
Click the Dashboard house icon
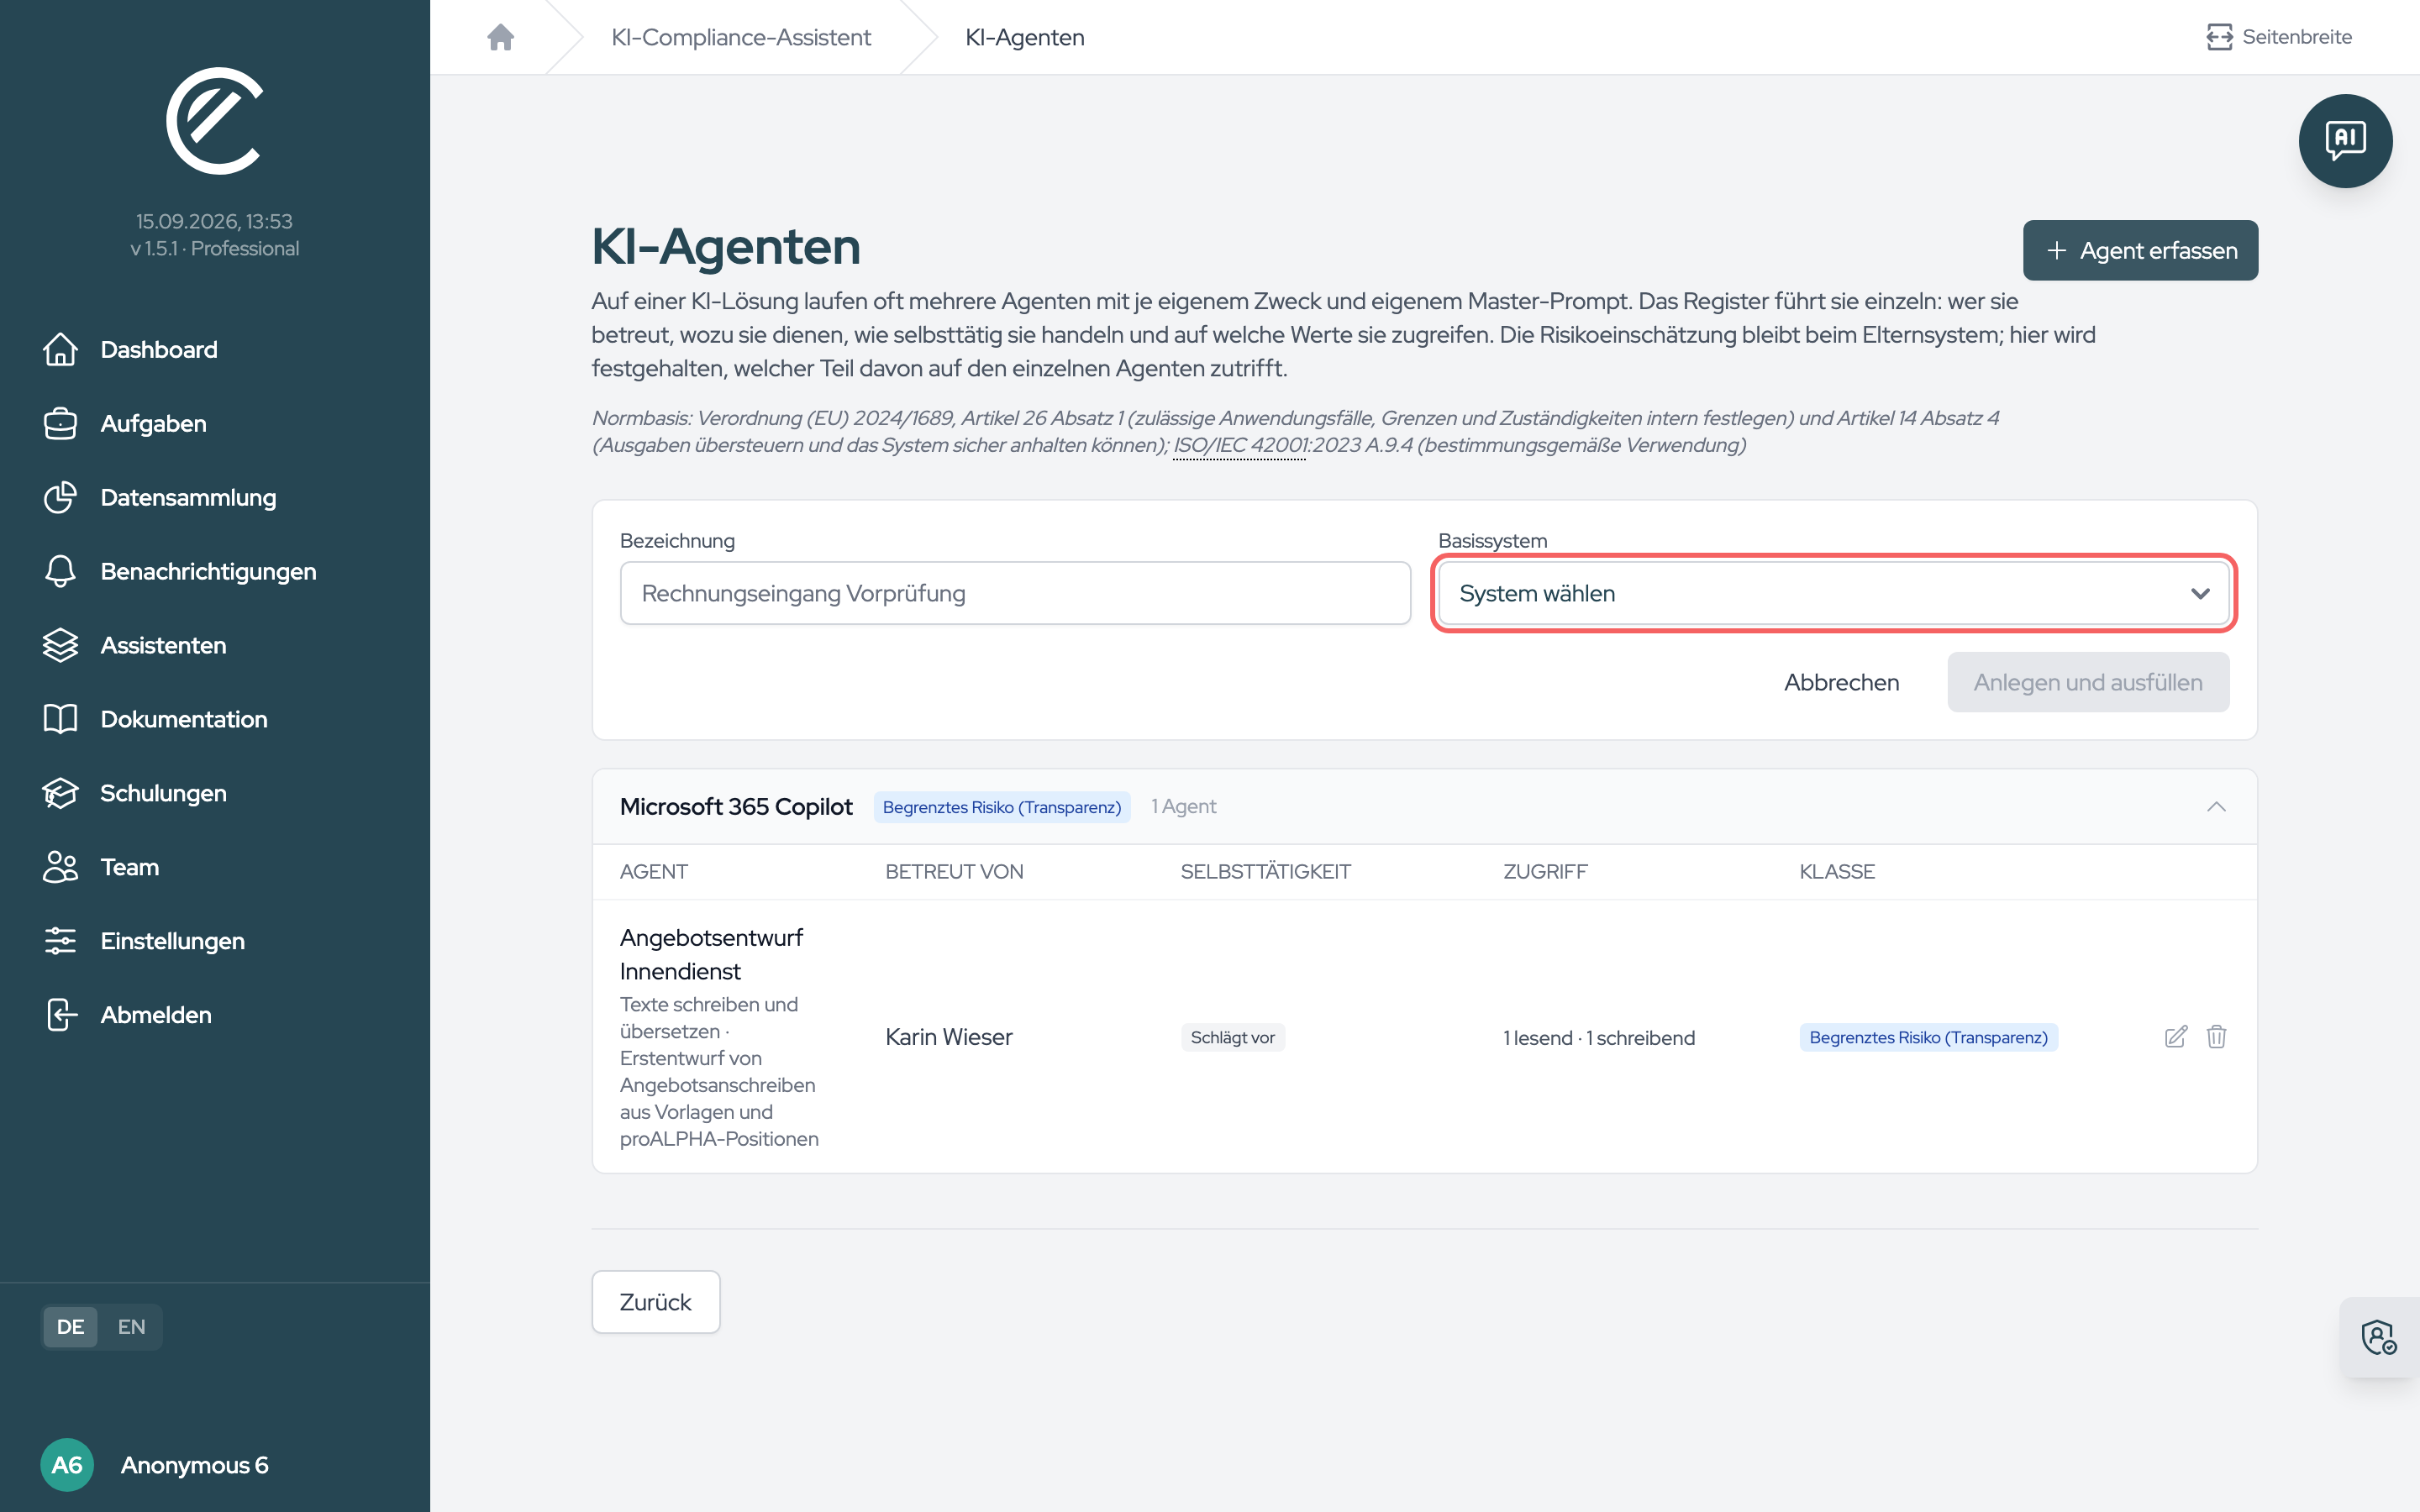point(60,349)
